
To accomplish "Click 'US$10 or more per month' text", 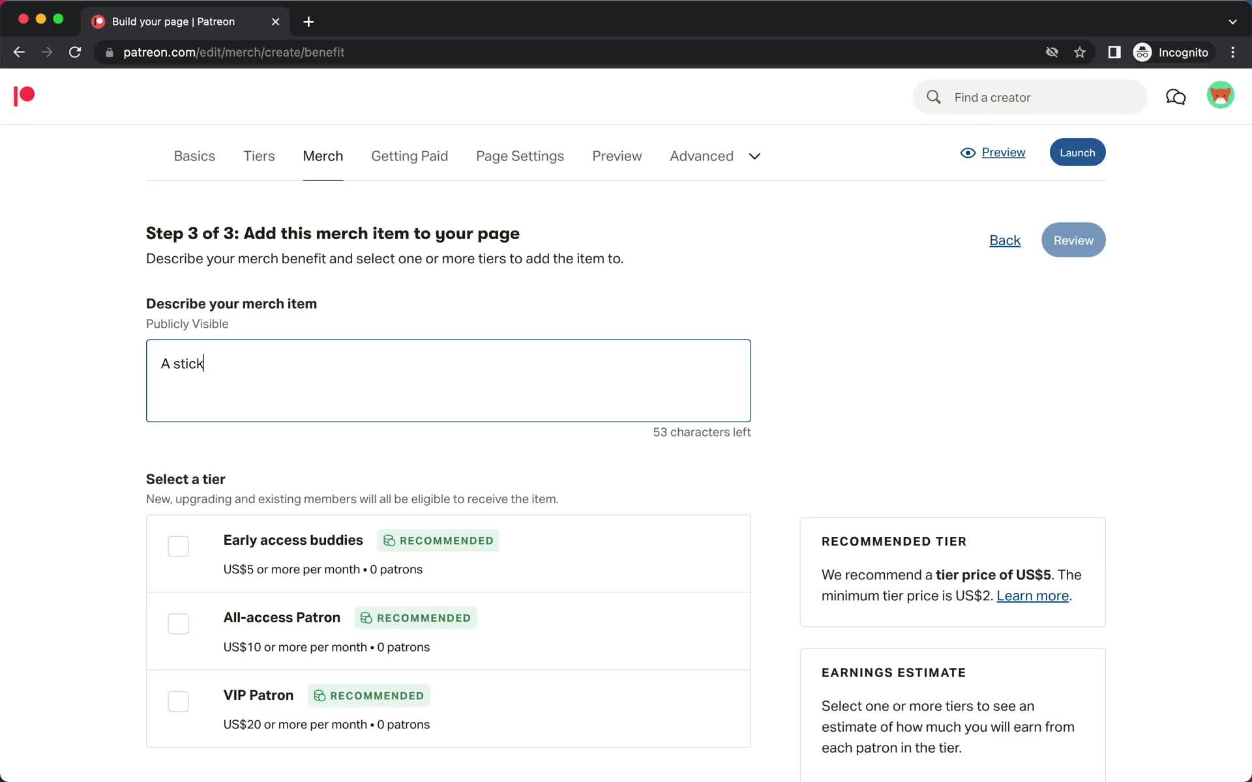I will pos(295,647).
